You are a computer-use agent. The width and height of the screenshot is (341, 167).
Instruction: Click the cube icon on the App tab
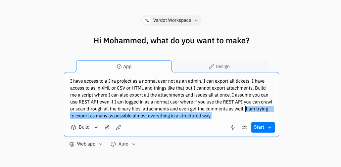(119, 66)
